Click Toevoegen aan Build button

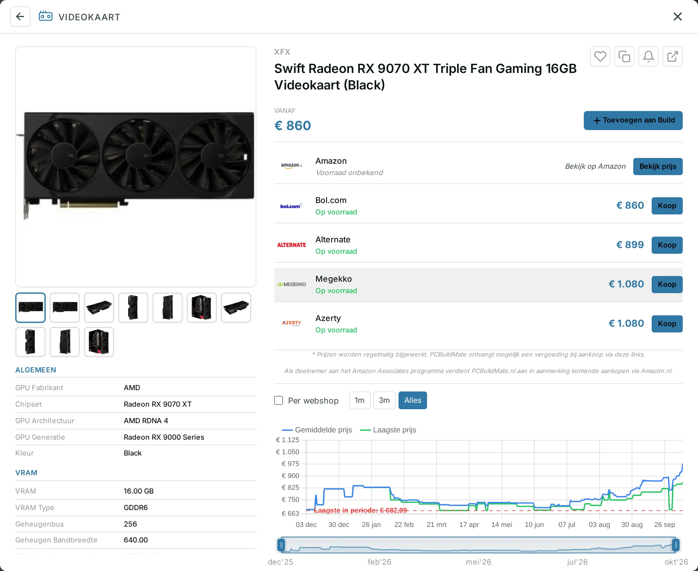633,120
